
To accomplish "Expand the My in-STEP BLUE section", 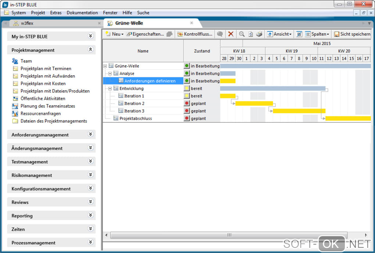I will (x=90, y=36).
